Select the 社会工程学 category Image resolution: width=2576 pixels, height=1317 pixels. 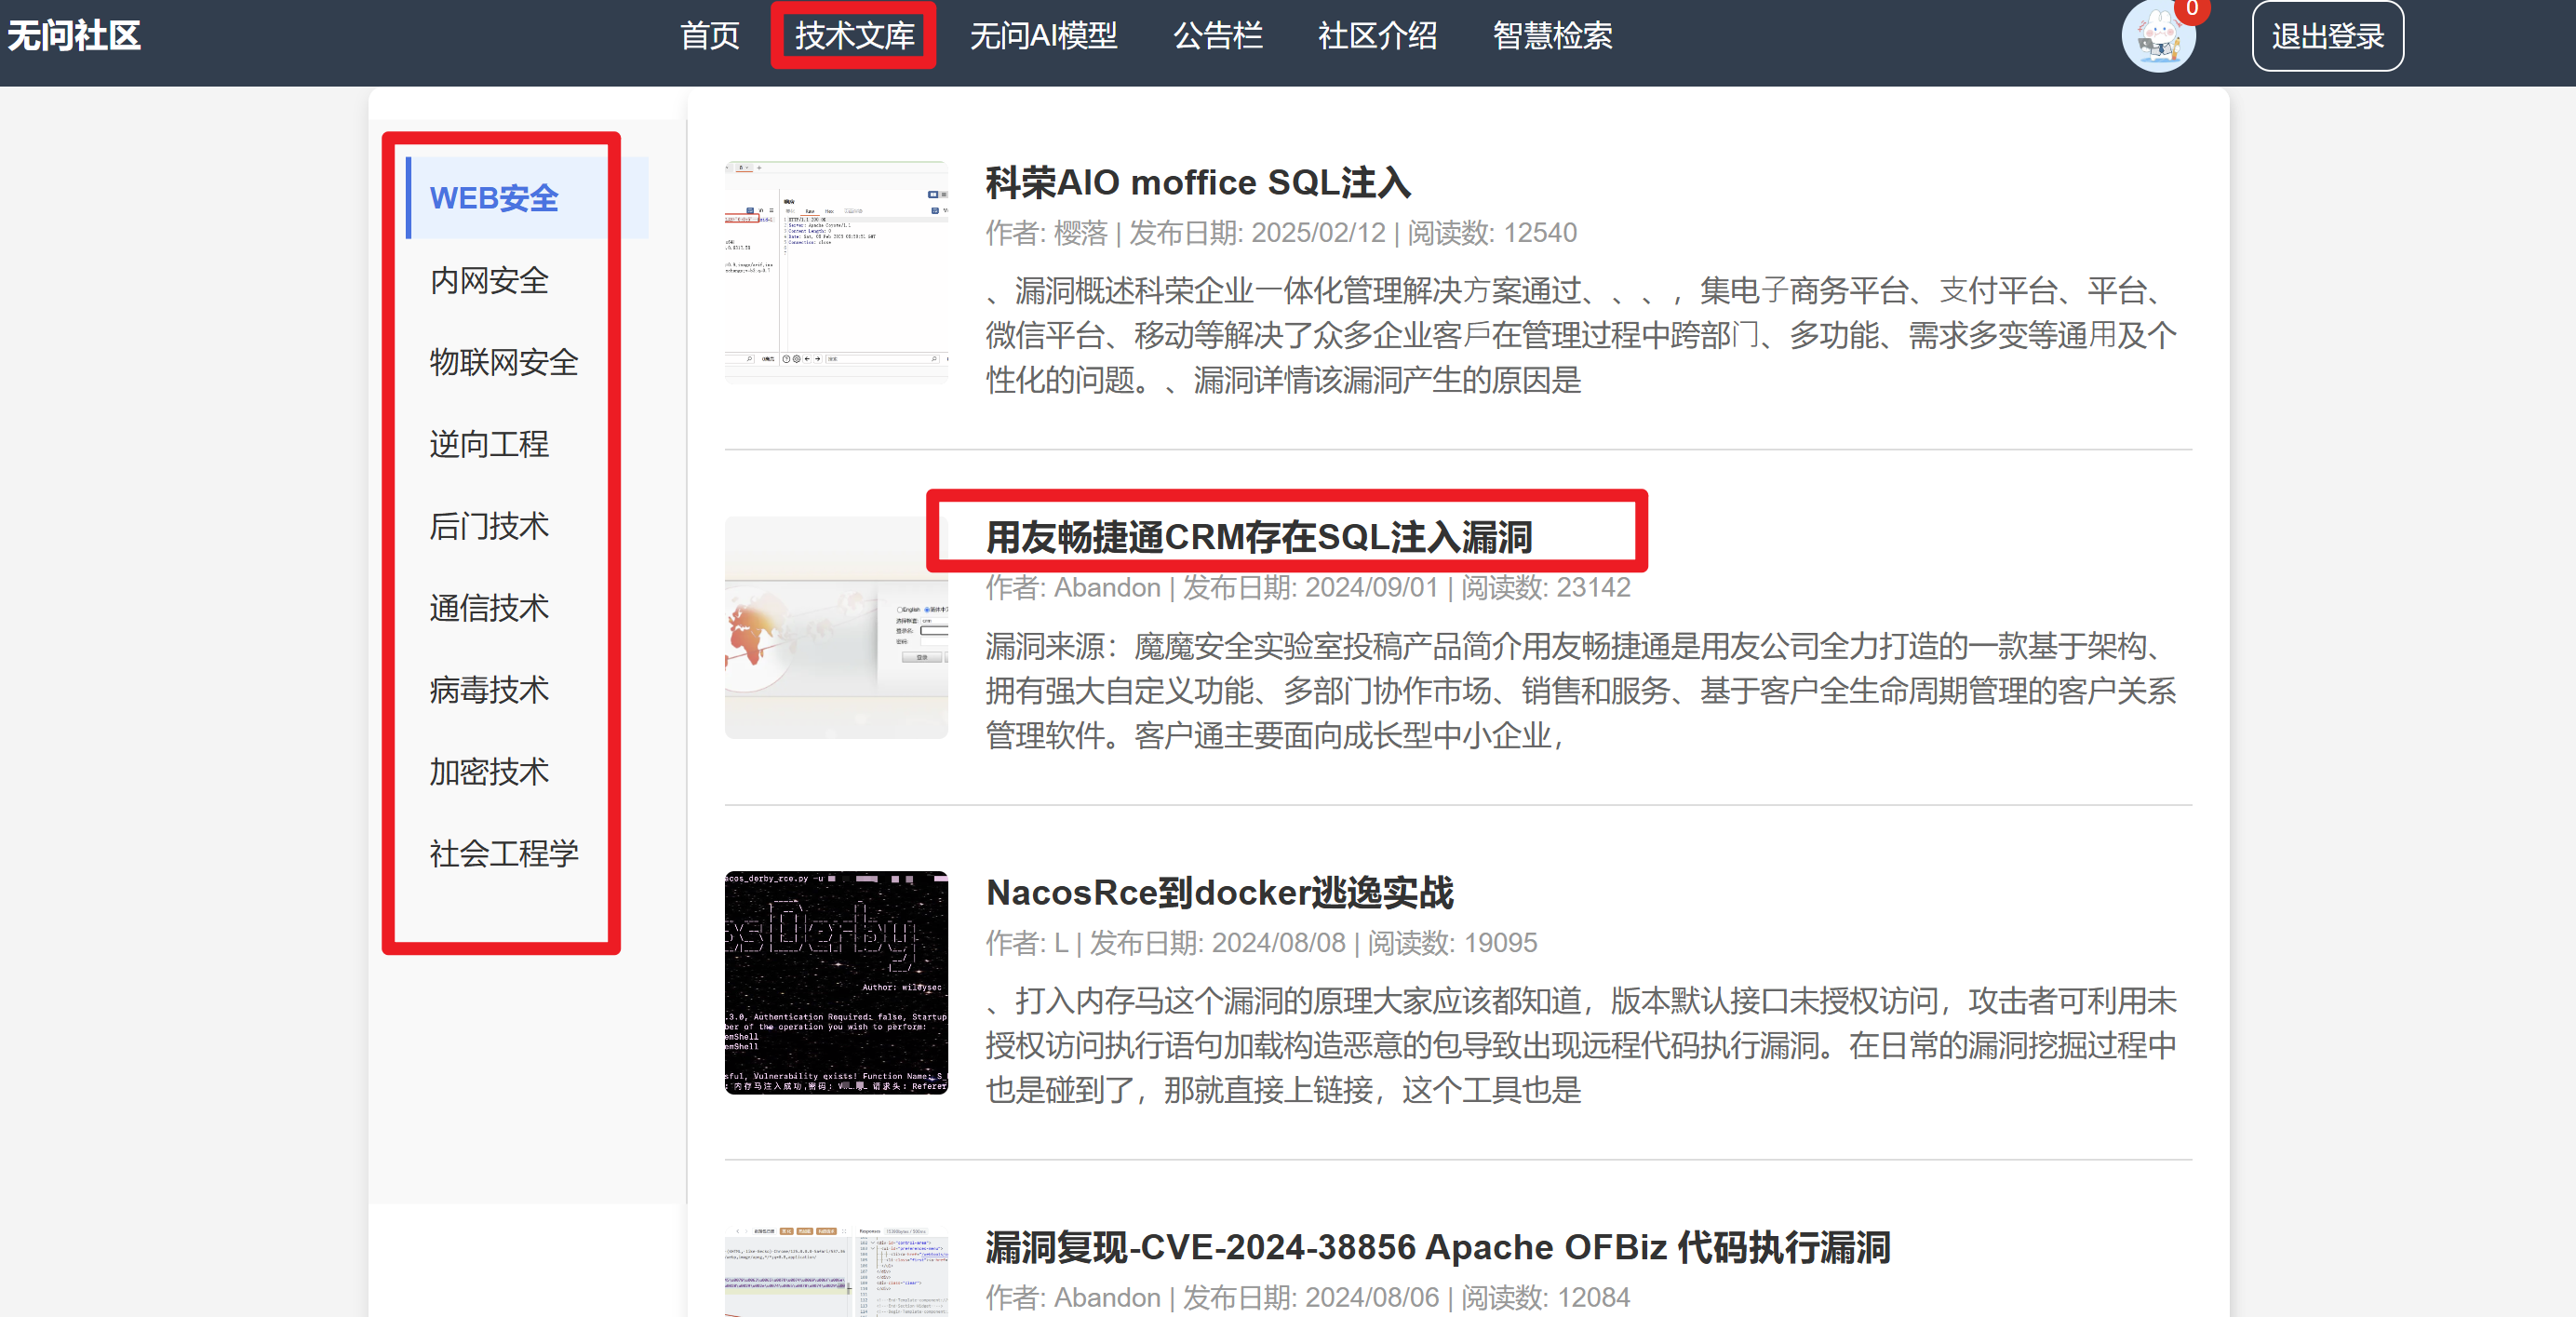coord(504,854)
